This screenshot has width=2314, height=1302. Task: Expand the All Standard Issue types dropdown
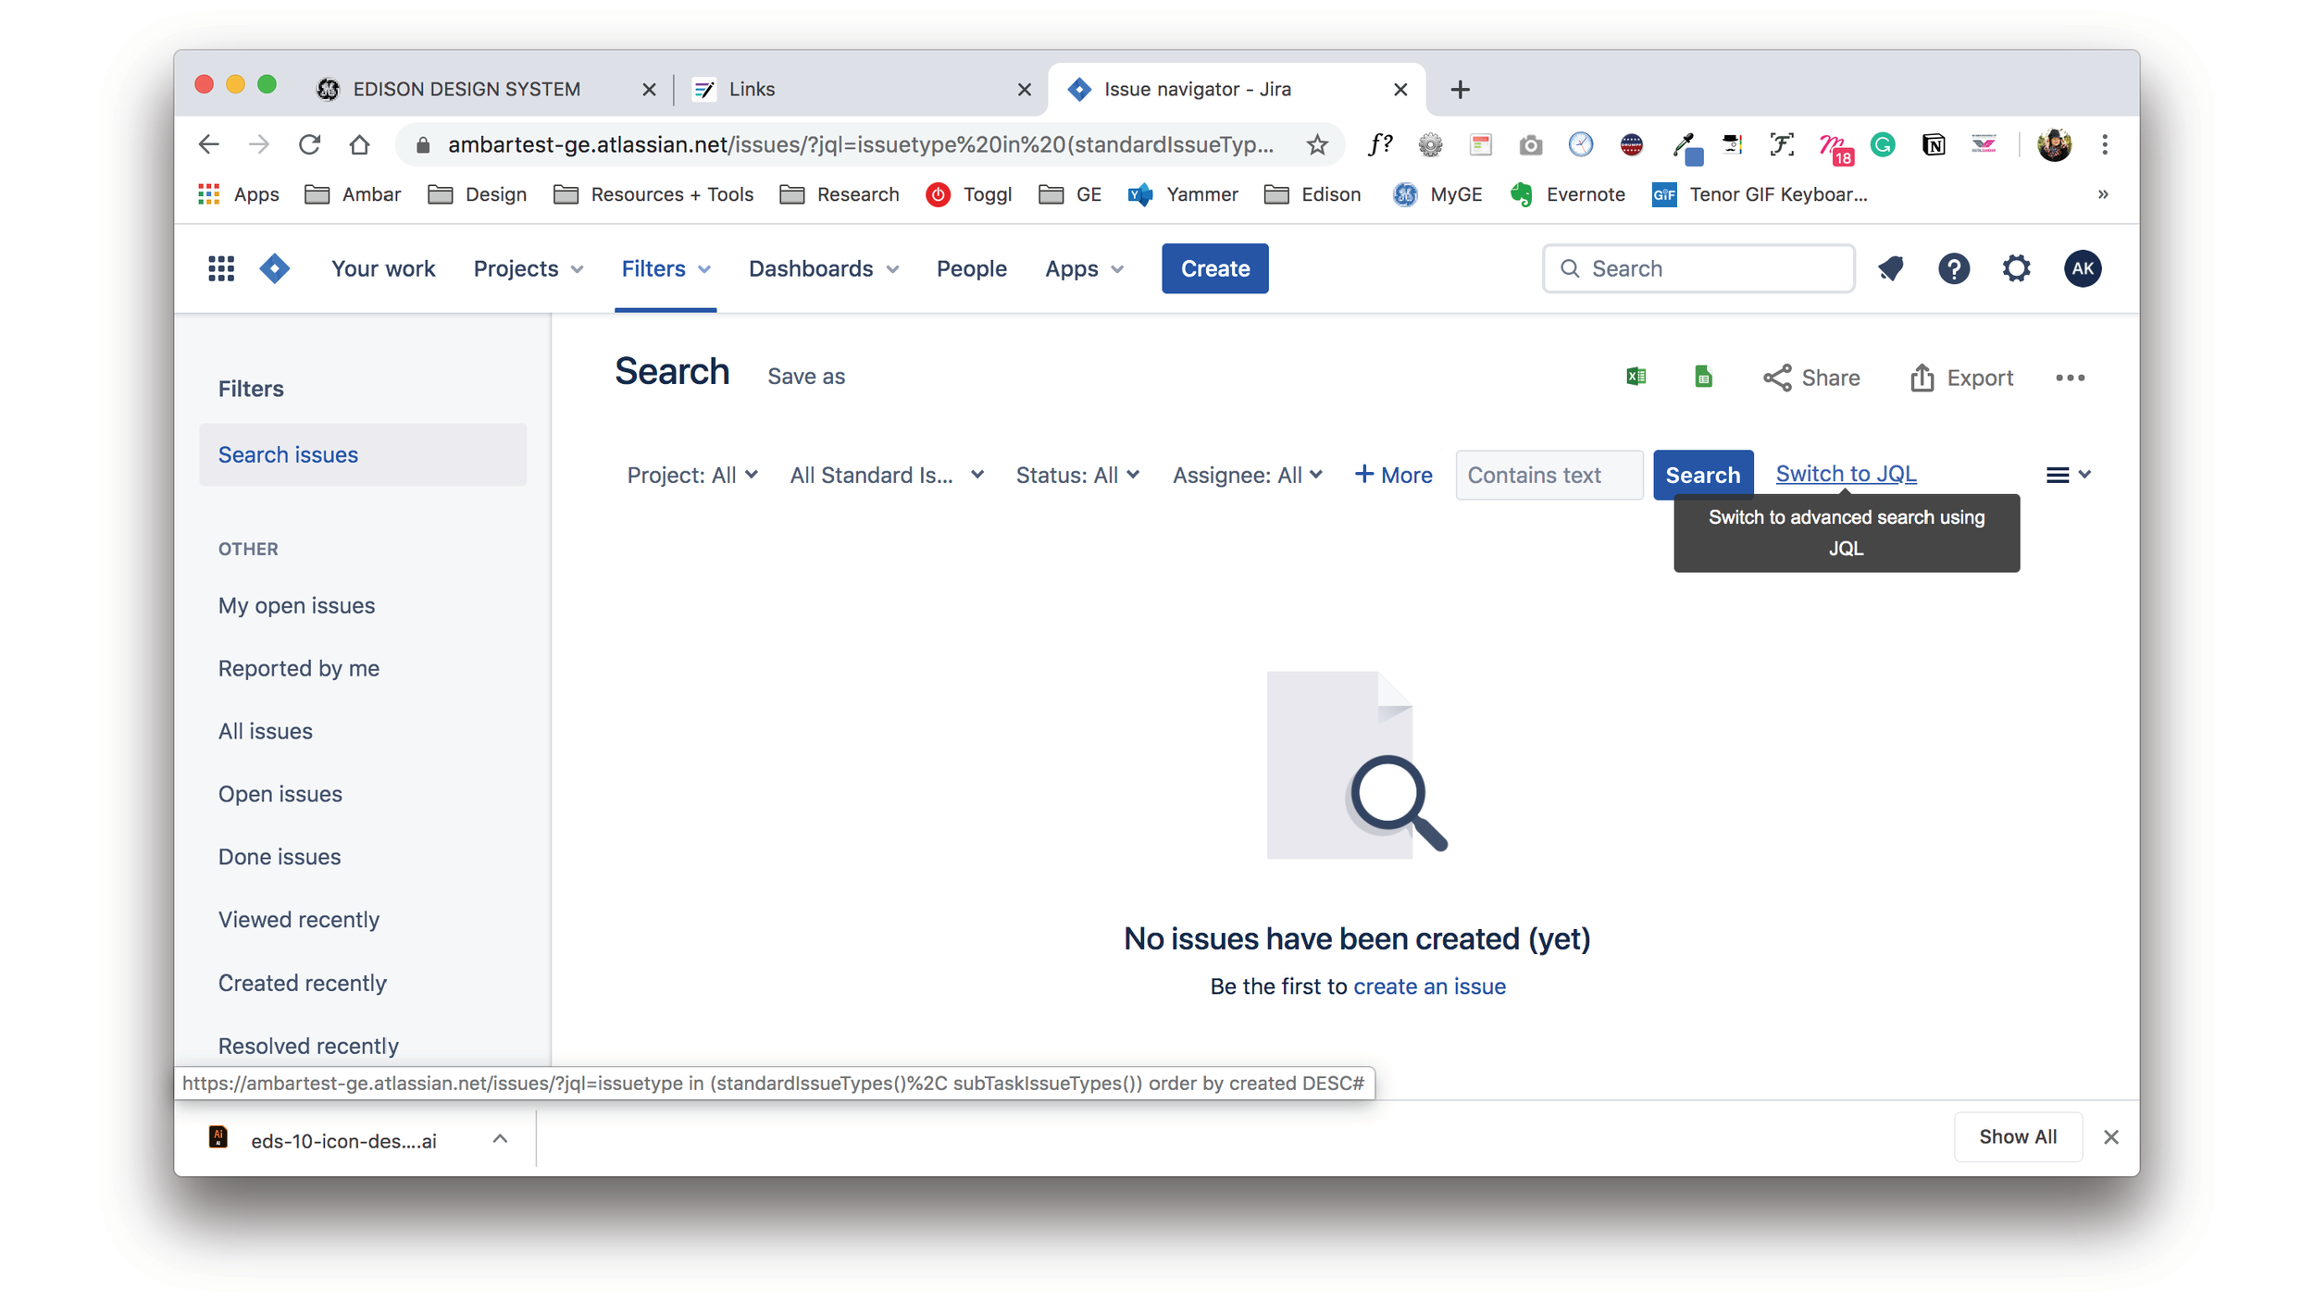(x=886, y=475)
